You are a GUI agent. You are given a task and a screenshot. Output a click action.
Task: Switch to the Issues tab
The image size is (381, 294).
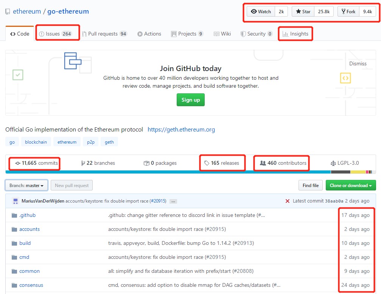[x=55, y=34]
